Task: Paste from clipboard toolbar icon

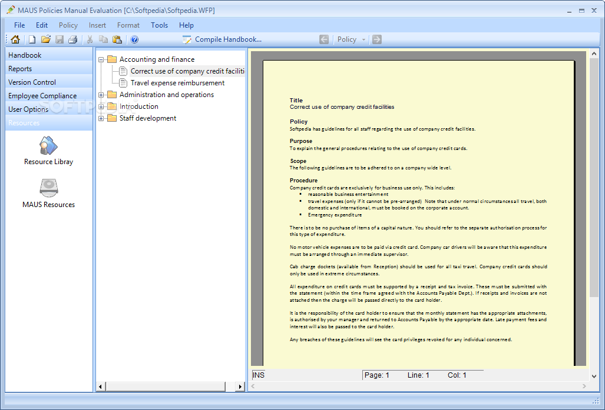Action: pos(117,39)
